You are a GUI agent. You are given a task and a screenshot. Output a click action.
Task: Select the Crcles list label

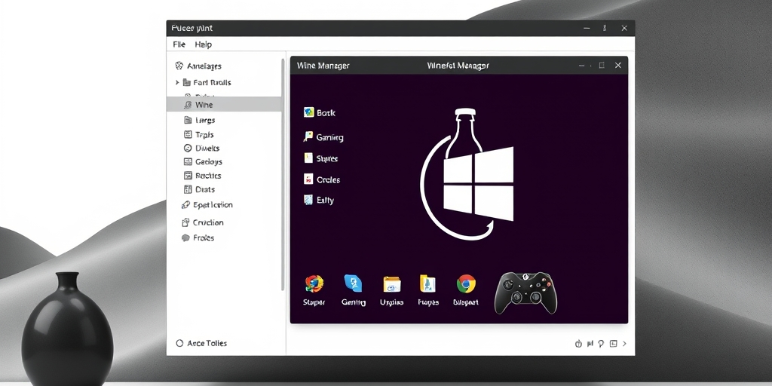pos(329,179)
